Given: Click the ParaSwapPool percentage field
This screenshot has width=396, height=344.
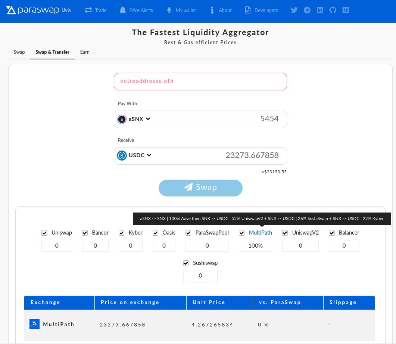Looking at the screenshot, I should point(207,246).
